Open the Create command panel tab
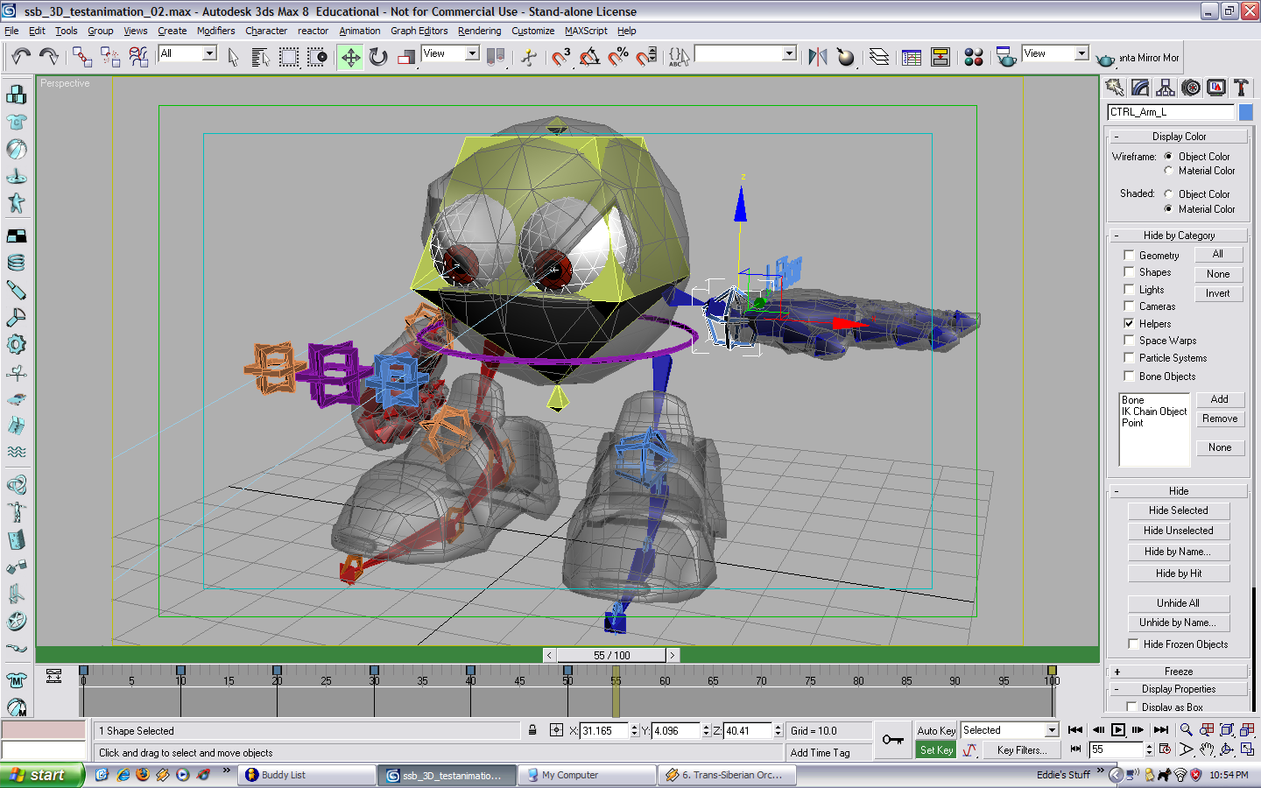The height and width of the screenshot is (788, 1261). point(1115,88)
